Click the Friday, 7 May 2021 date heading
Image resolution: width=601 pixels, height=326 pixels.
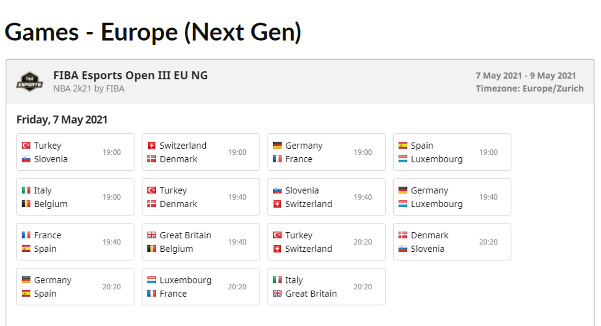(62, 120)
